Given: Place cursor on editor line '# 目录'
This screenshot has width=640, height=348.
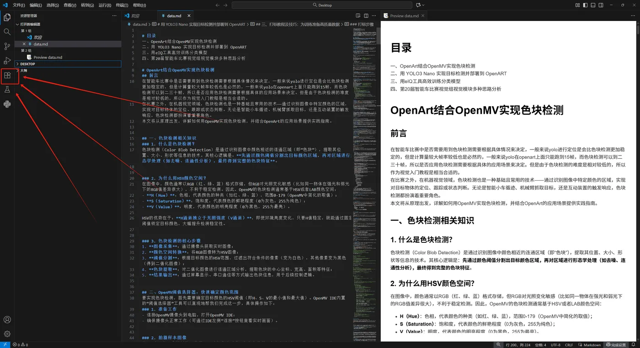Looking at the screenshot, I should point(149,36).
